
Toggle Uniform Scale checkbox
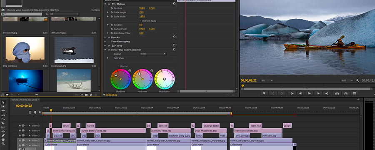pyautogui.click(x=140, y=21)
